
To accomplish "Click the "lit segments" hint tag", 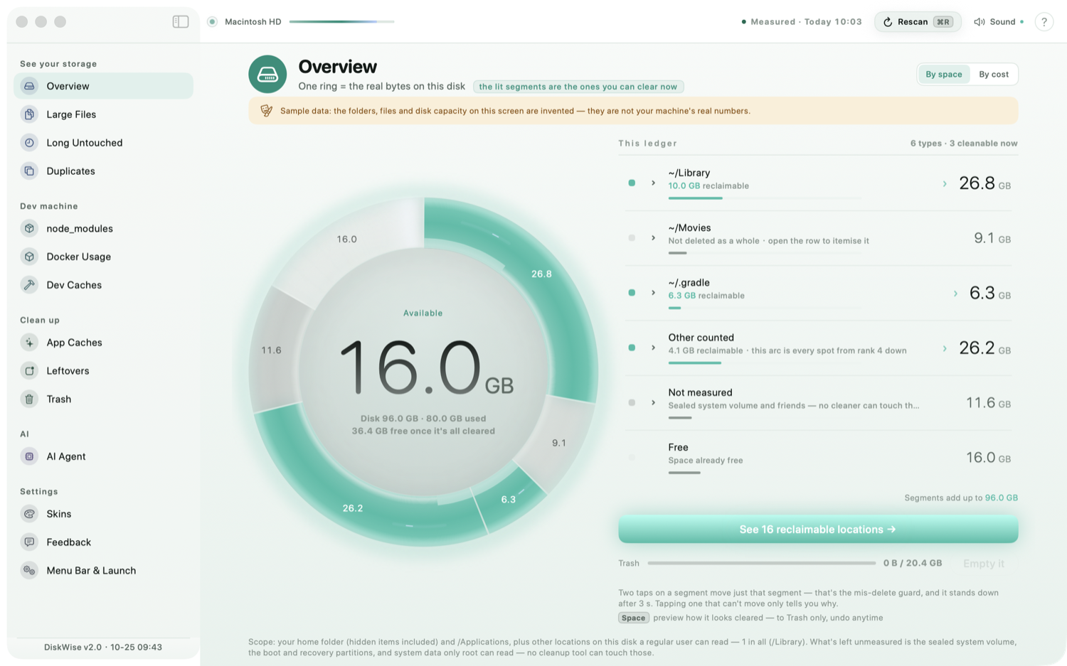I will click(x=578, y=87).
